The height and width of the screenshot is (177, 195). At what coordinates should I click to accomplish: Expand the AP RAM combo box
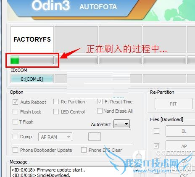pyautogui.click(x=55, y=137)
